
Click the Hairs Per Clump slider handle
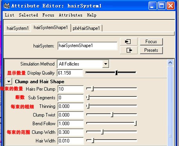92,89
